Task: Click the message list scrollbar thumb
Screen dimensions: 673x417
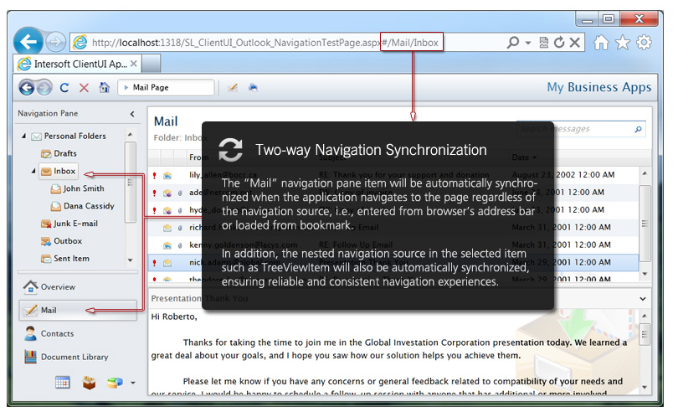Action: (x=645, y=224)
